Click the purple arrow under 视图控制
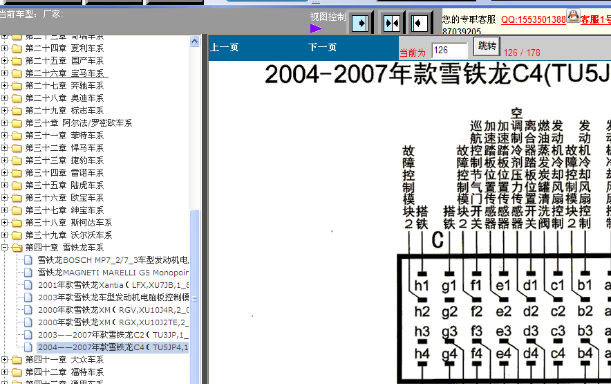Screen dimensions: 611x384 [x=316, y=28]
